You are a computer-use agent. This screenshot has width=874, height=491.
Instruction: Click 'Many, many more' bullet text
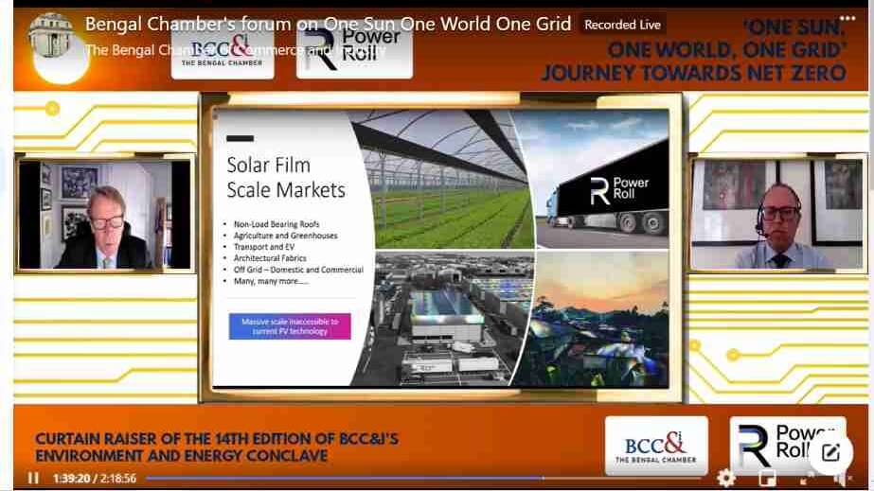click(x=271, y=281)
